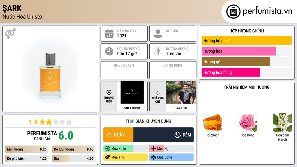This screenshot has height=167, width=297.
Task: Click the Mùa Xuân season bar
Action: 125,149
